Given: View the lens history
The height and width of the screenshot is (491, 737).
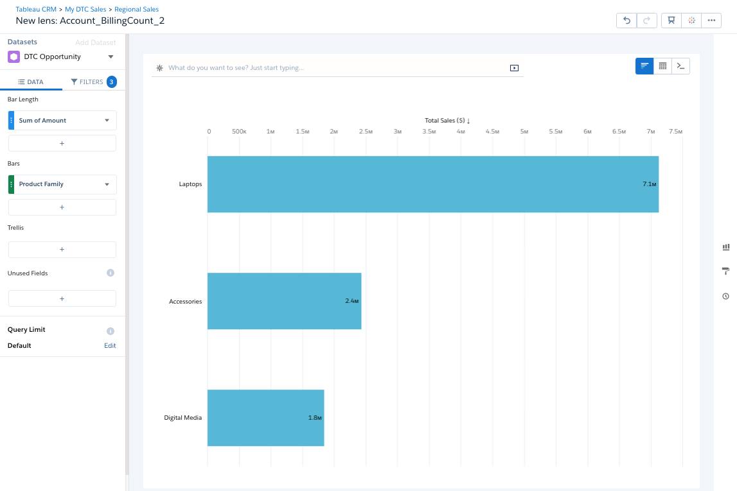Looking at the screenshot, I should coord(725,296).
